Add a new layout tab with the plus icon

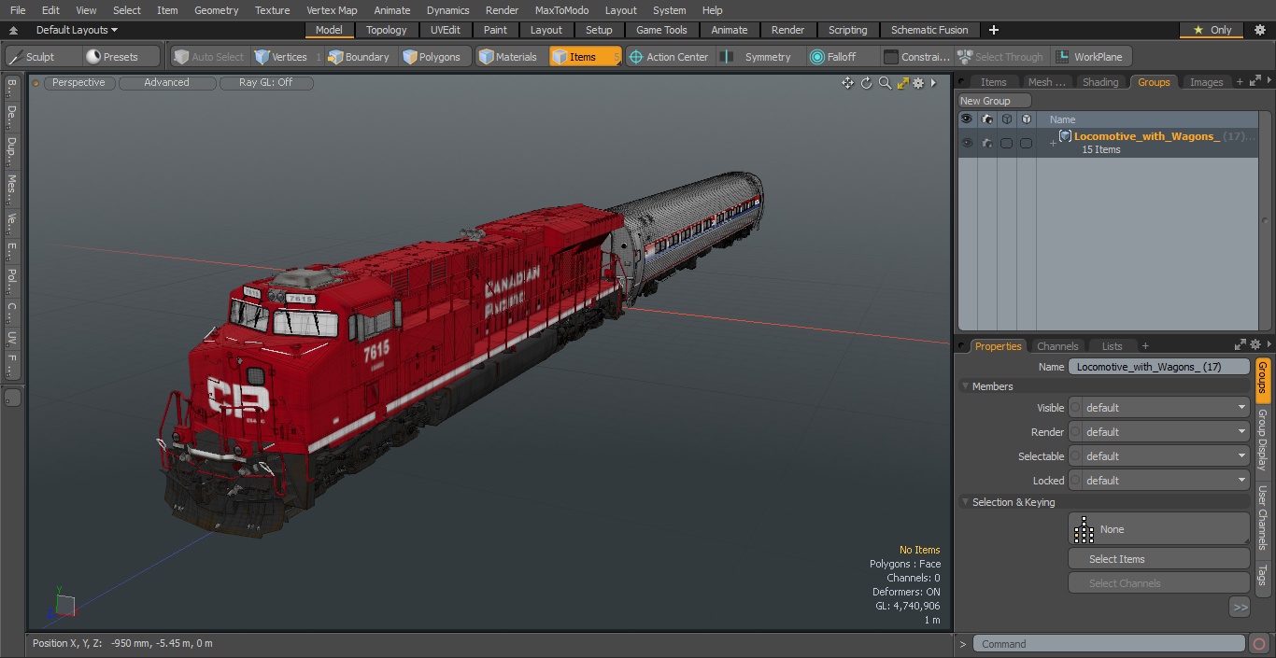pos(993,30)
